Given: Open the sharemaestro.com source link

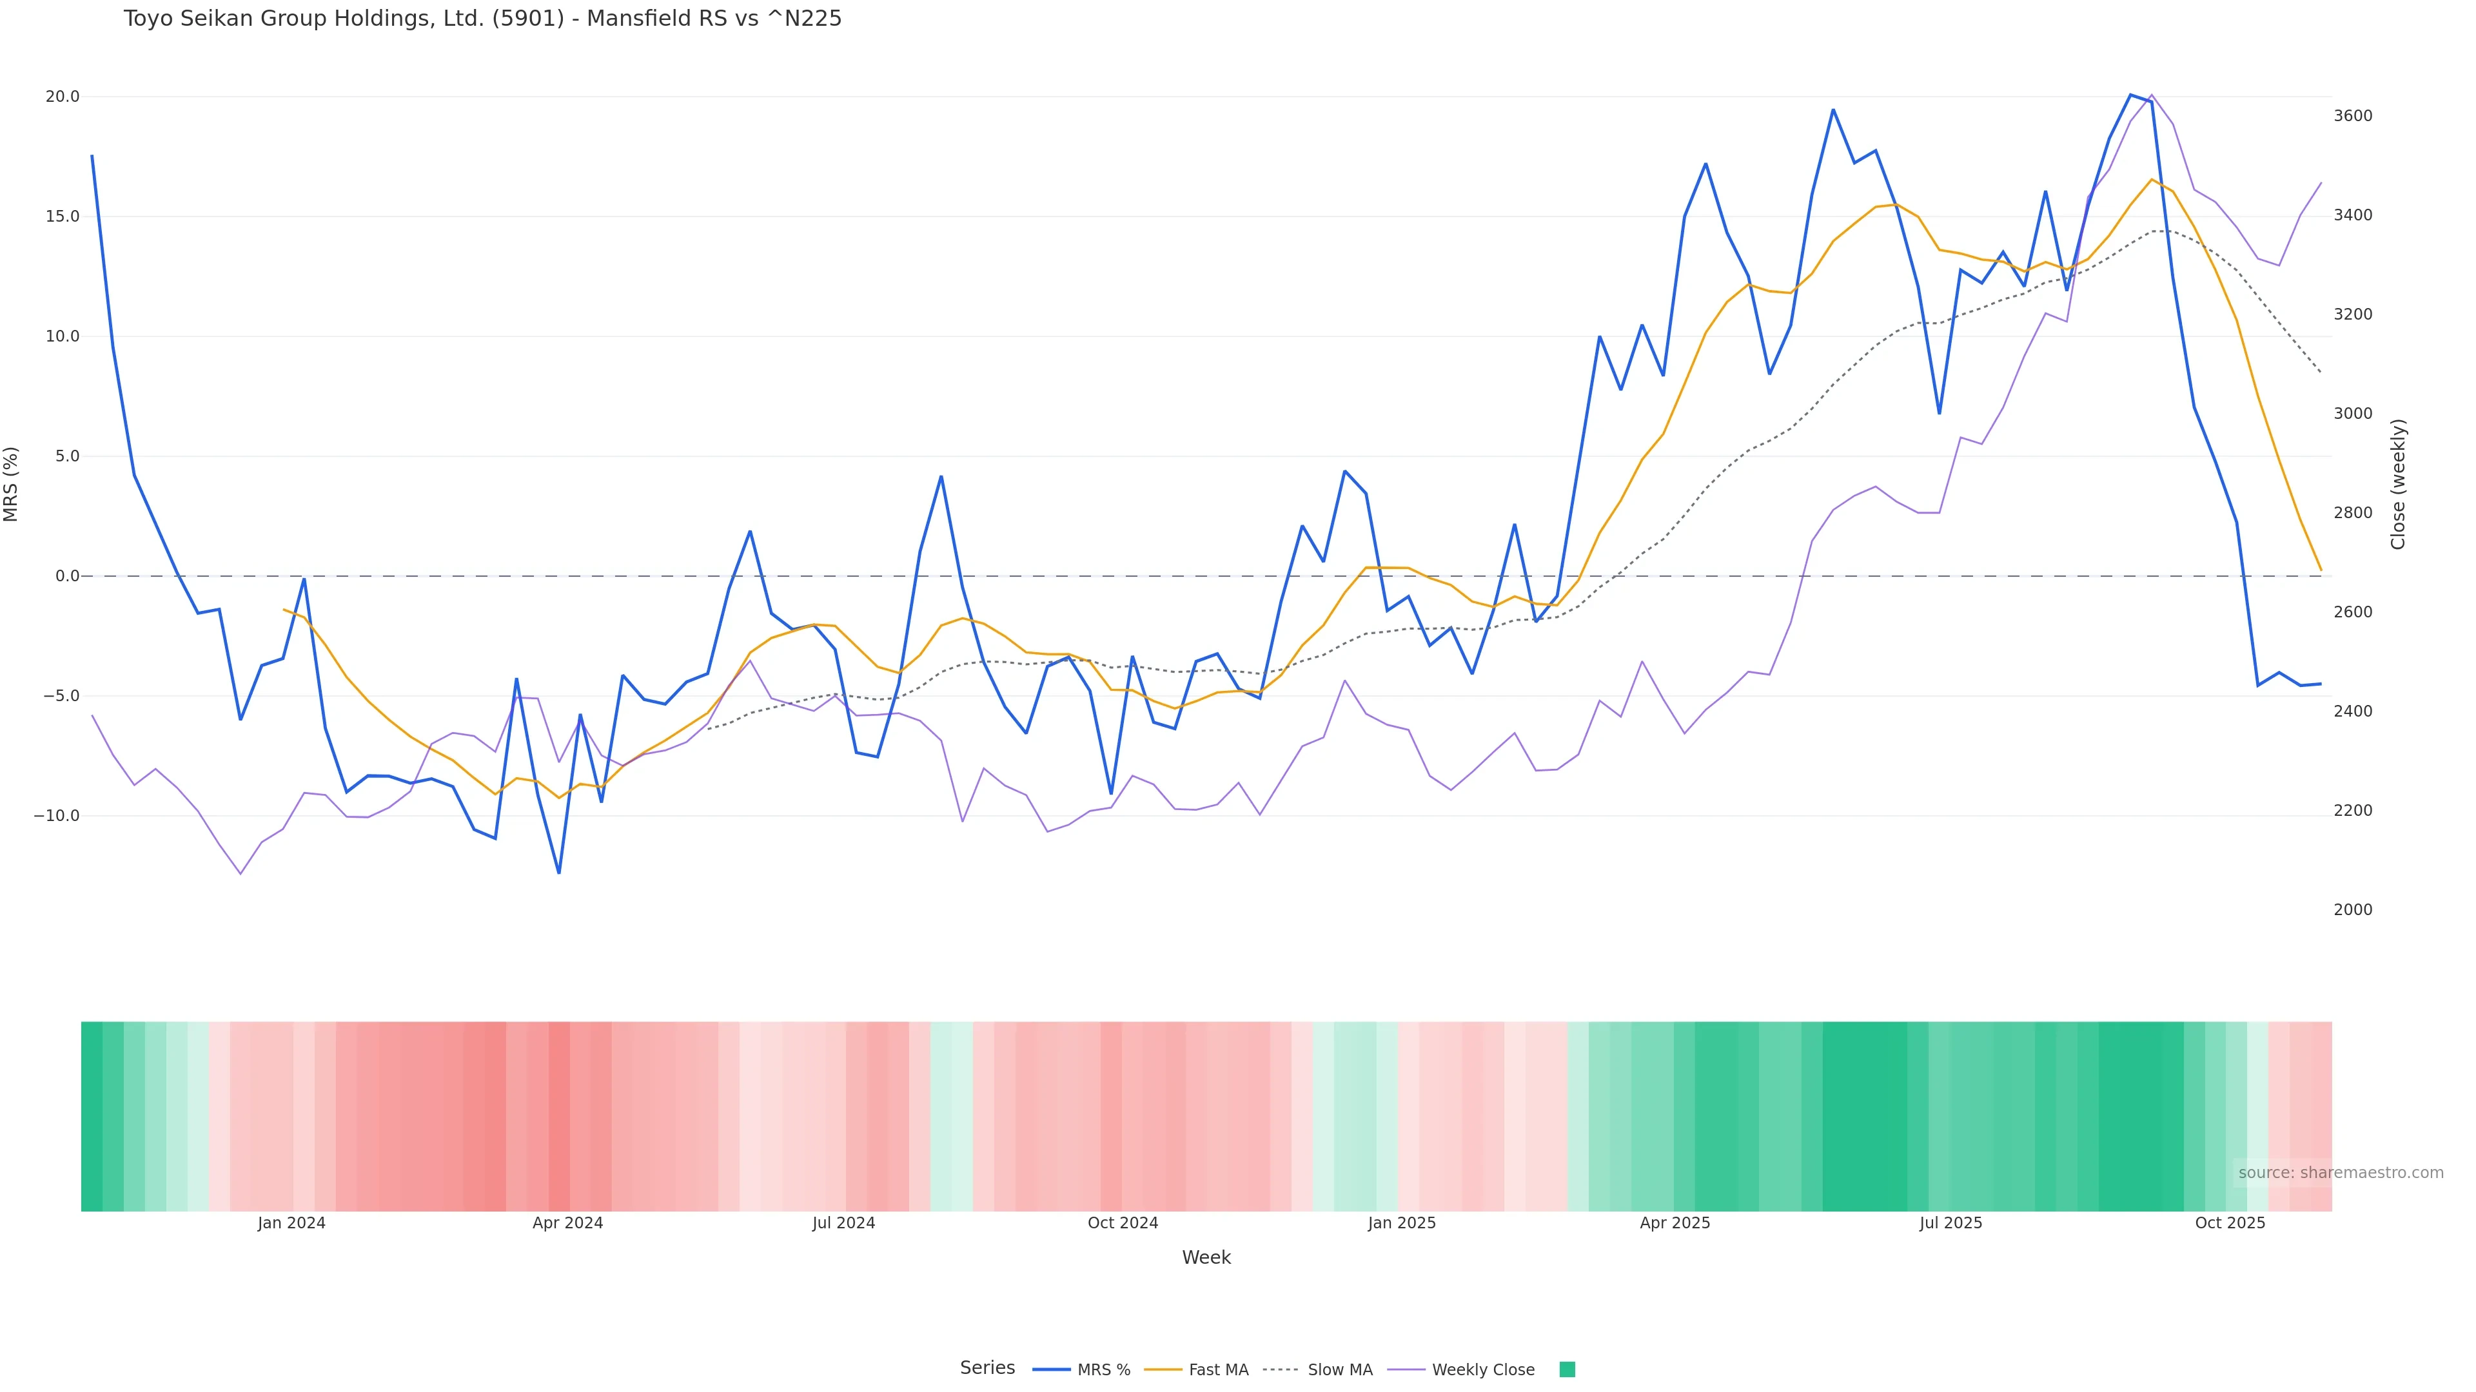Looking at the screenshot, I should point(2341,1173).
